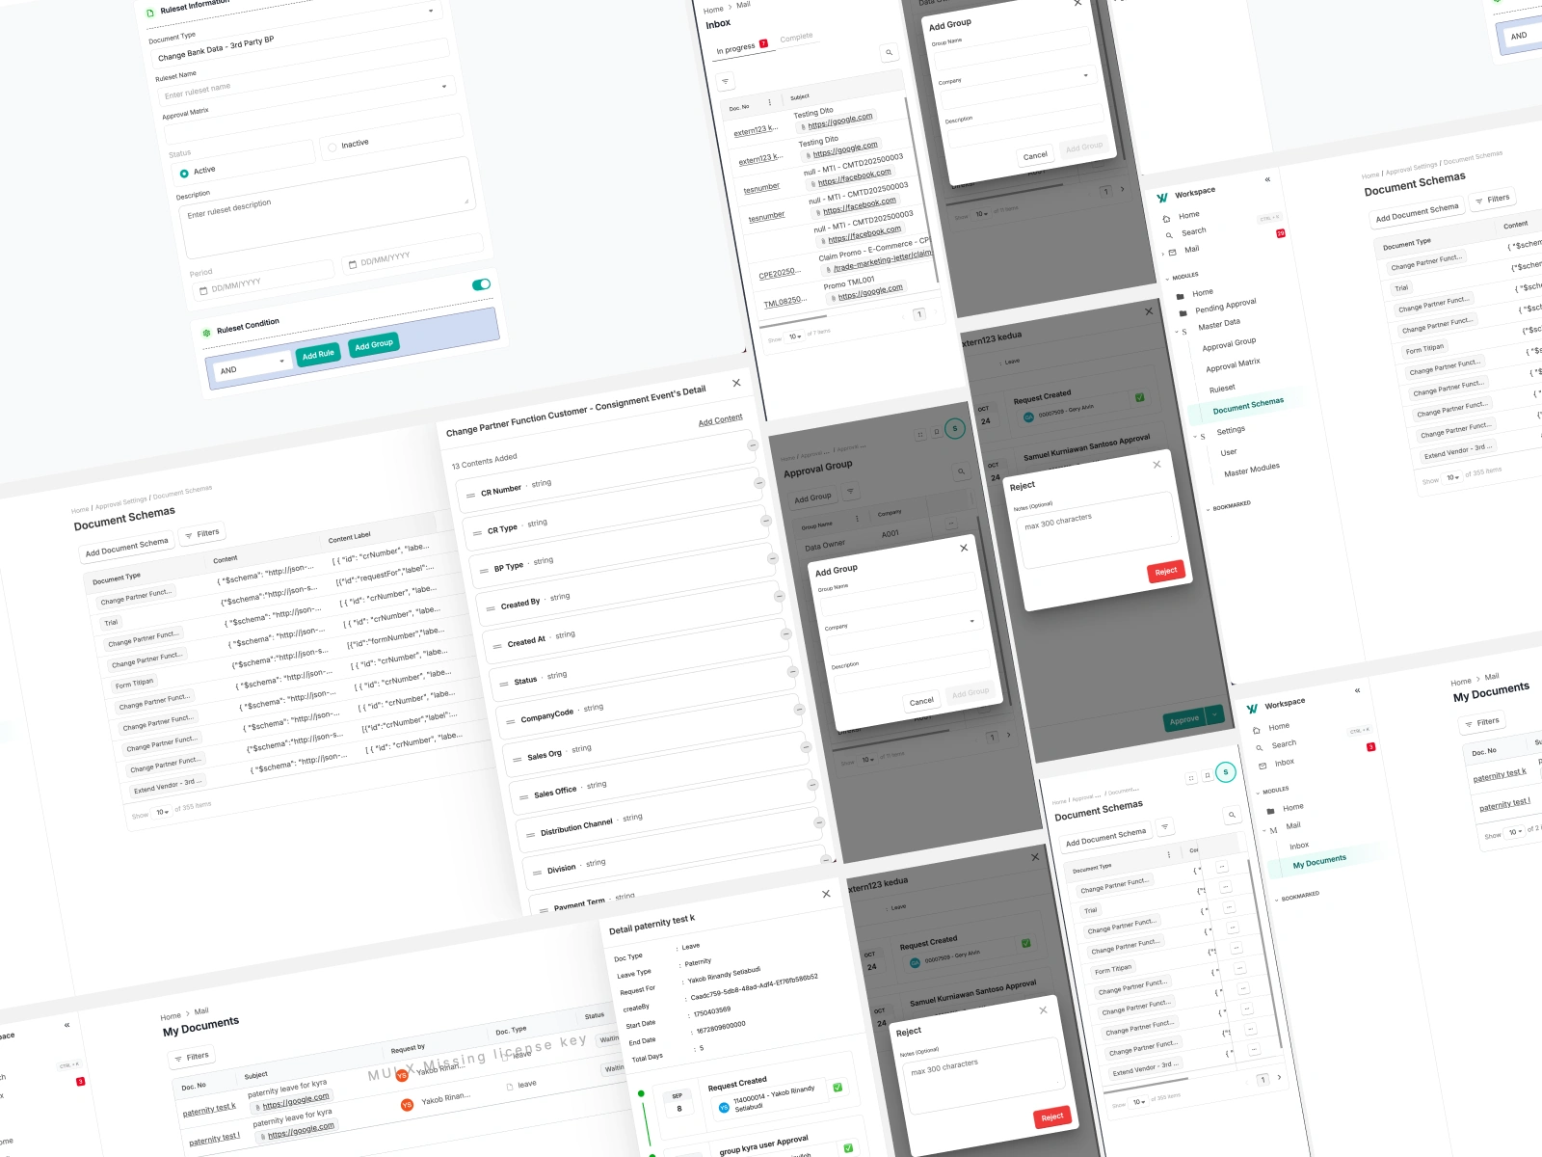Click the Enter ruleset name field
1542x1157 pixels.
click(303, 74)
